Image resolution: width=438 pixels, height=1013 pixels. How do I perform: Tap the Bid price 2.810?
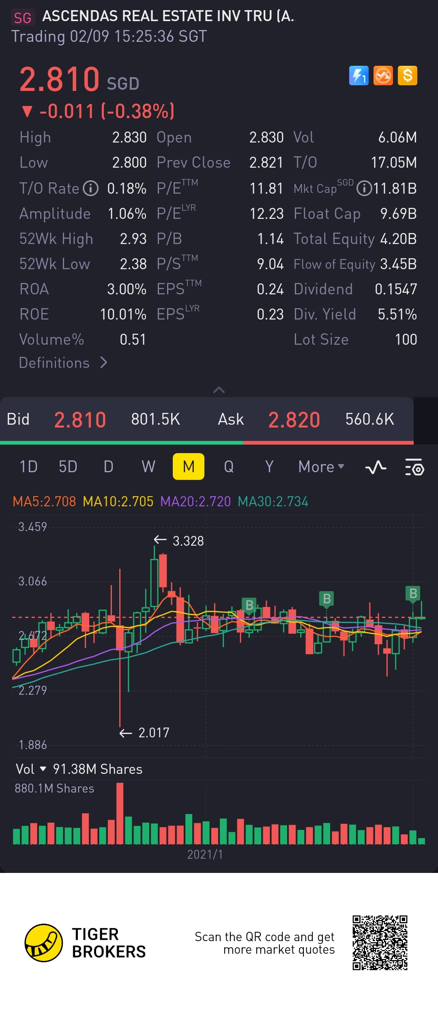pos(80,420)
